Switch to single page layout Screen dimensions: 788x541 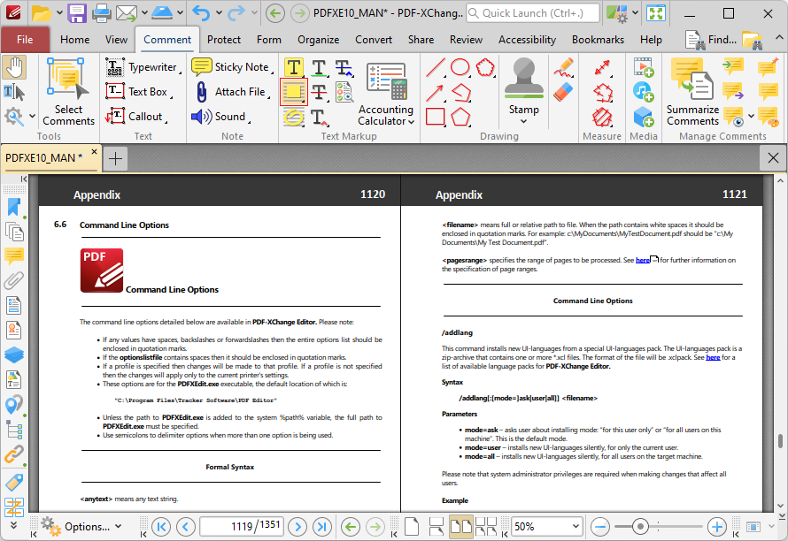point(412,527)
